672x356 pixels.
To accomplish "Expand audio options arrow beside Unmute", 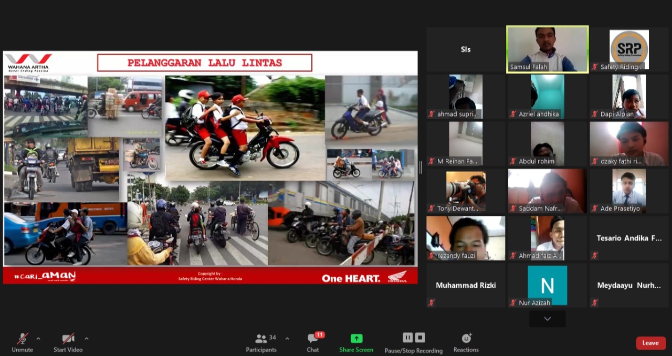I will [x=38, y=339].
